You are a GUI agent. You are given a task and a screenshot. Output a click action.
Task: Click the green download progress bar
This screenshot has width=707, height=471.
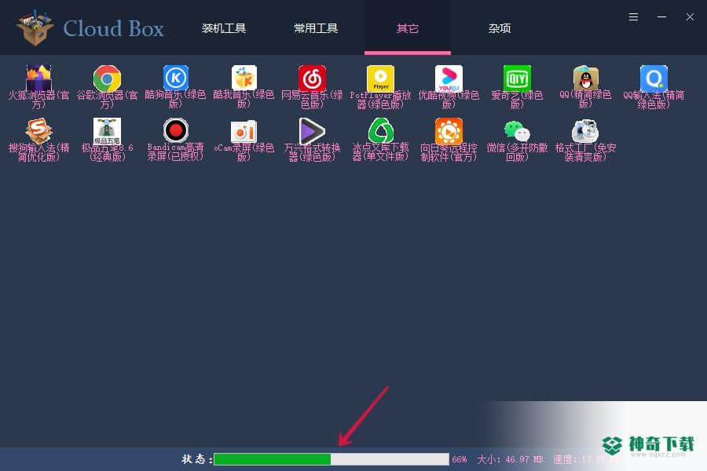pyautogui.click(x=332, y=459)
